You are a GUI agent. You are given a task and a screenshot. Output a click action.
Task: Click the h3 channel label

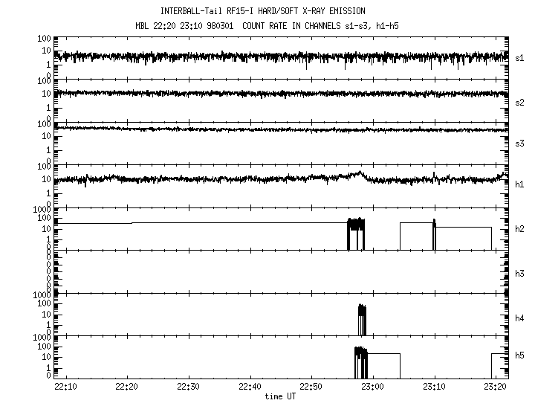(520, 274)
